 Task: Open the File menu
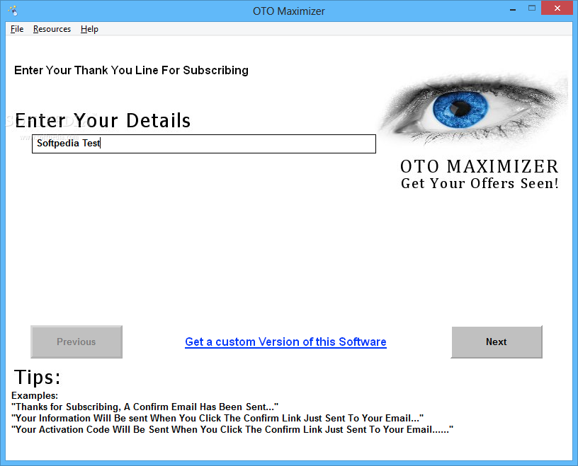(x=17, y=29)
